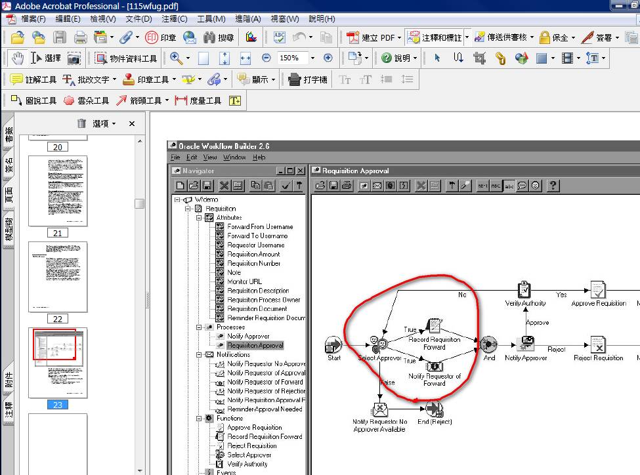Click the zoom in plus button
The height and width of the screenshot is (475, 640).
coord(328,58)
